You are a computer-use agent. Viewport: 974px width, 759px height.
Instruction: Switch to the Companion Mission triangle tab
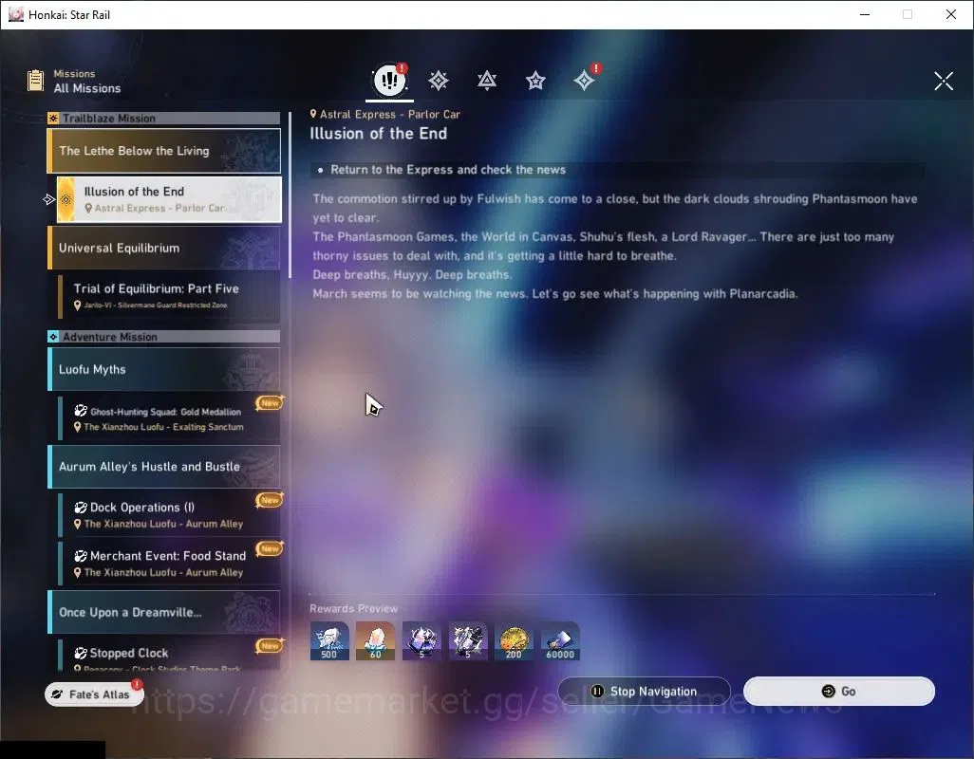tap(487, 81)
